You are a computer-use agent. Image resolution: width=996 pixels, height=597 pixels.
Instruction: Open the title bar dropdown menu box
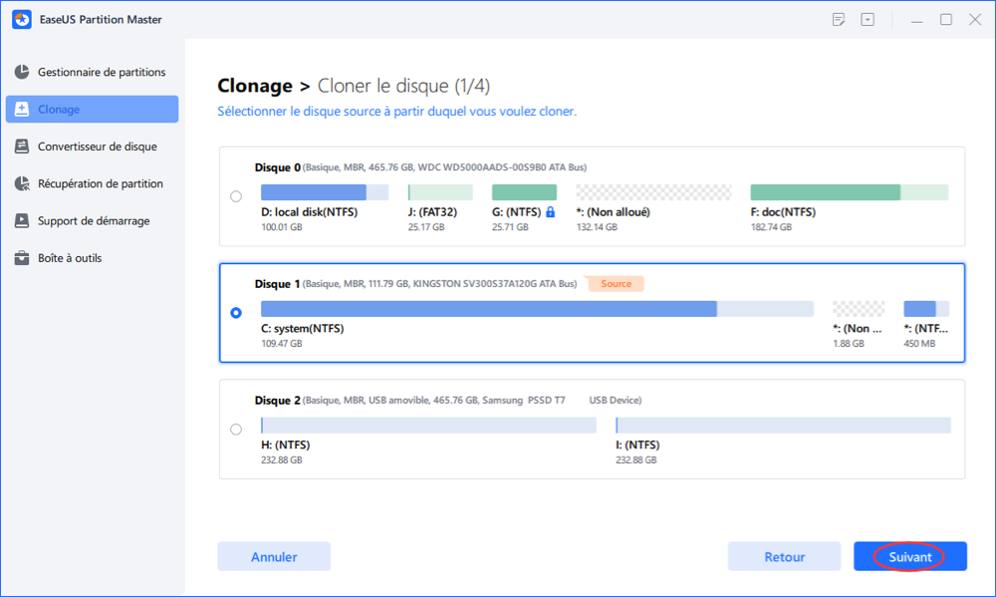click(869, 19)
